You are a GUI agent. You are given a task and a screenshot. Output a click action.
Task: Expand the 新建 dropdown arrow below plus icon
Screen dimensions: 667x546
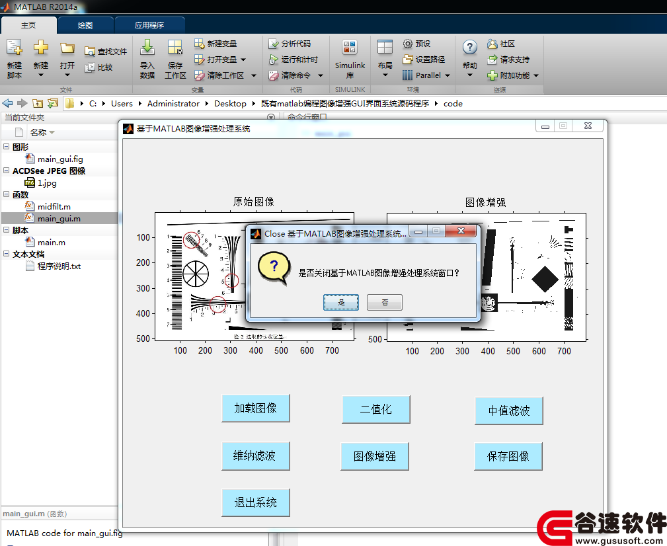41,75
